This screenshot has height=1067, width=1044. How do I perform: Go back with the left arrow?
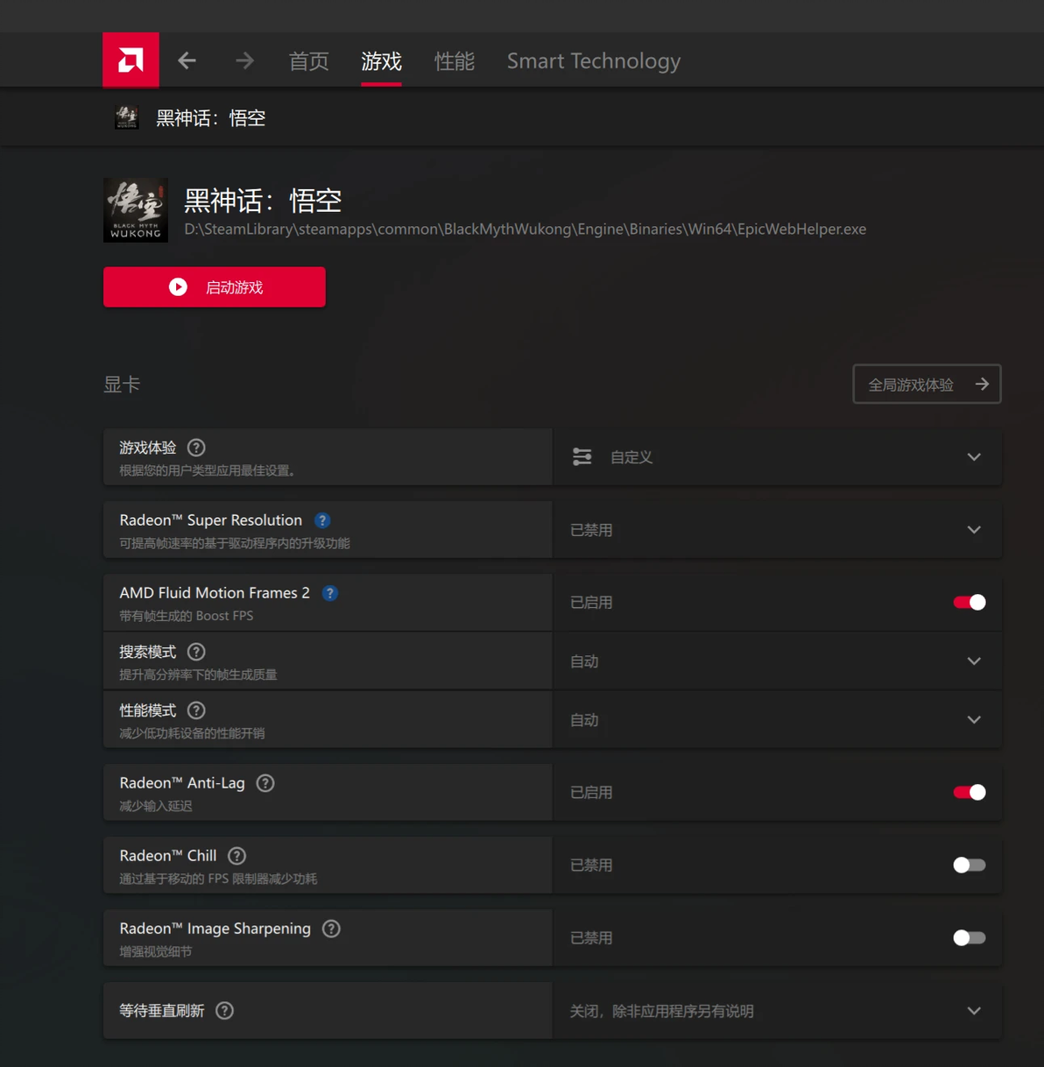pos(187,60)
